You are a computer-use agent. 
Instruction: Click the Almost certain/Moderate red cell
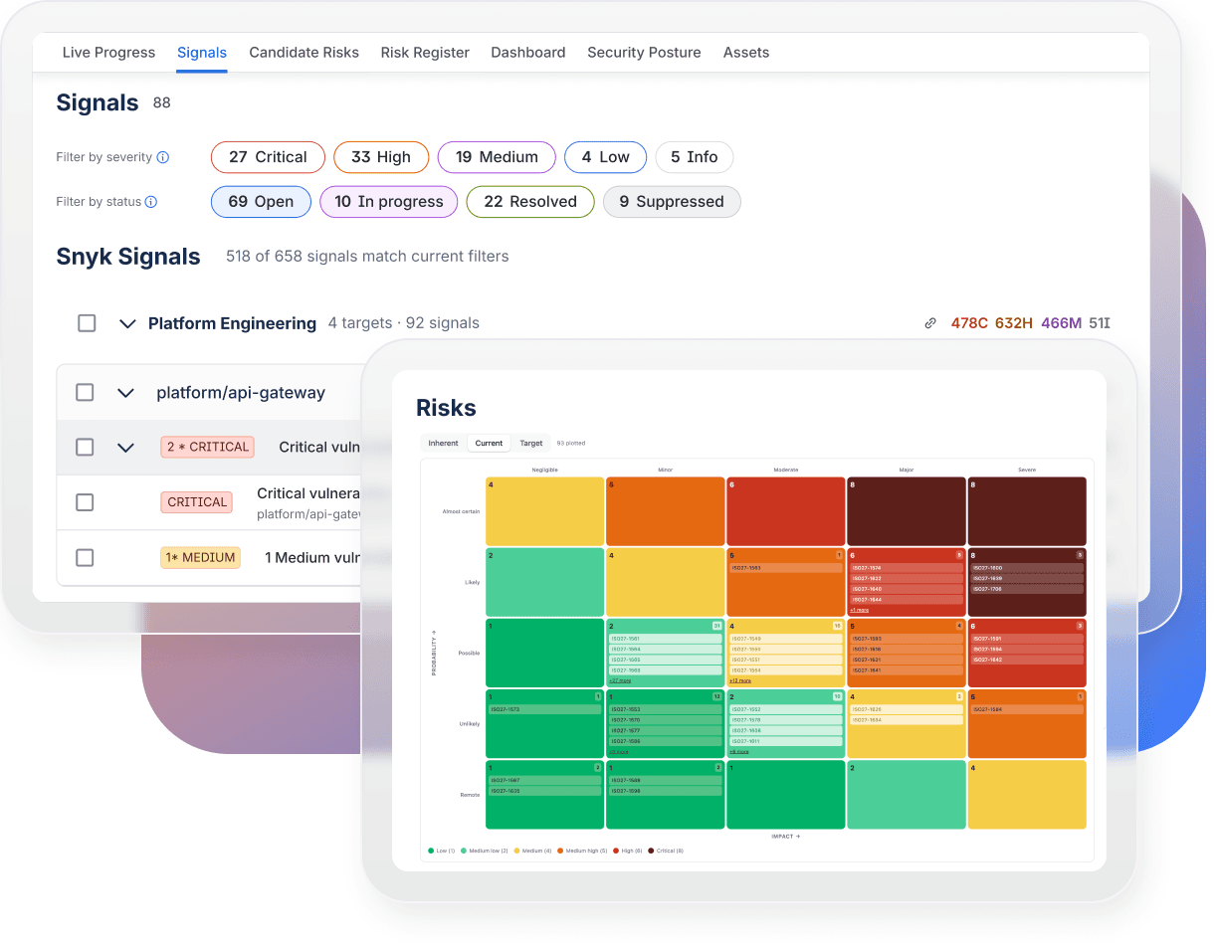[x=785, y=511]
